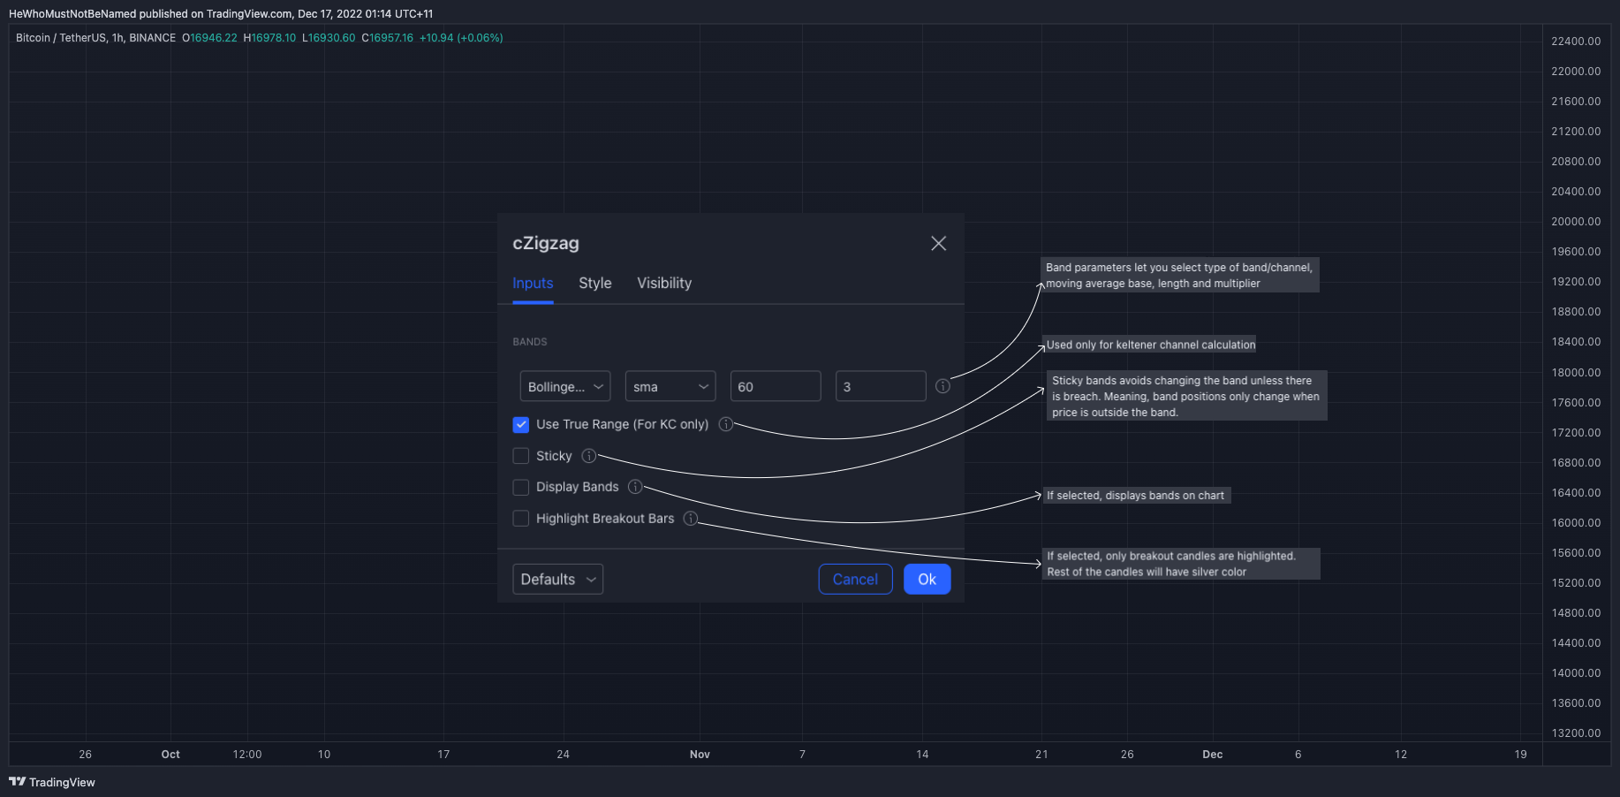
Task: Switch to the Style tab
Action: (595, 283)
